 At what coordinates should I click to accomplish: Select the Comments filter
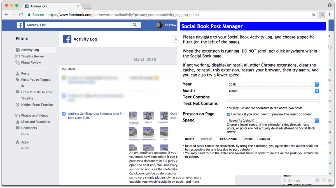pyautogui.click(x=29, y=128)
